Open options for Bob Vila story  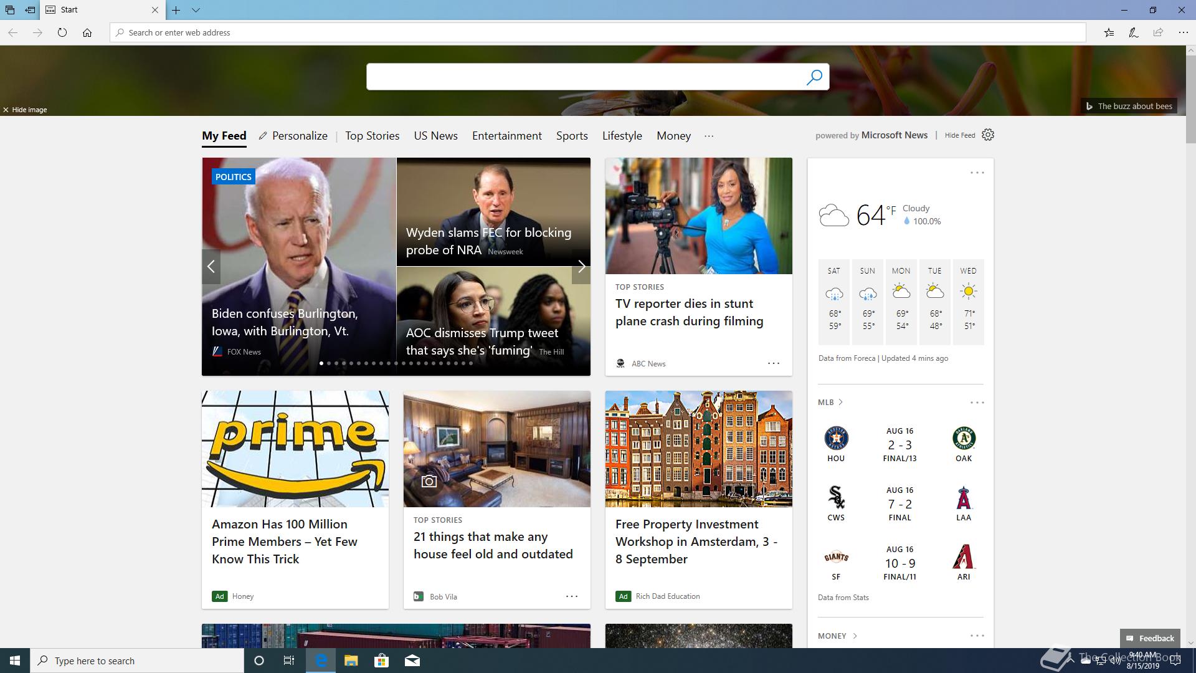572,596
